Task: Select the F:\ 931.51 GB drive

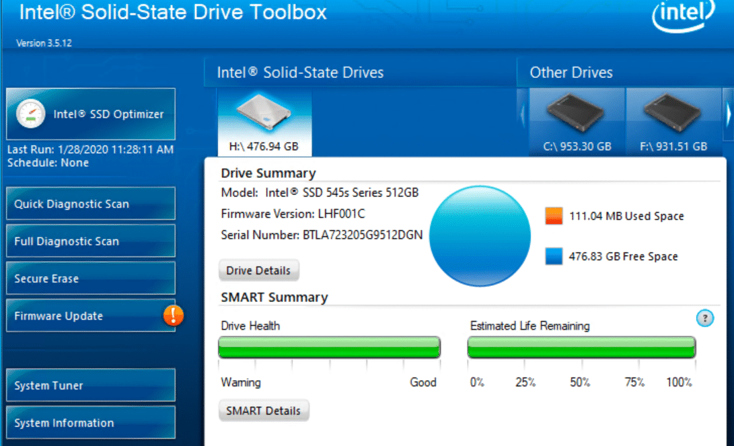Action: 673,122
